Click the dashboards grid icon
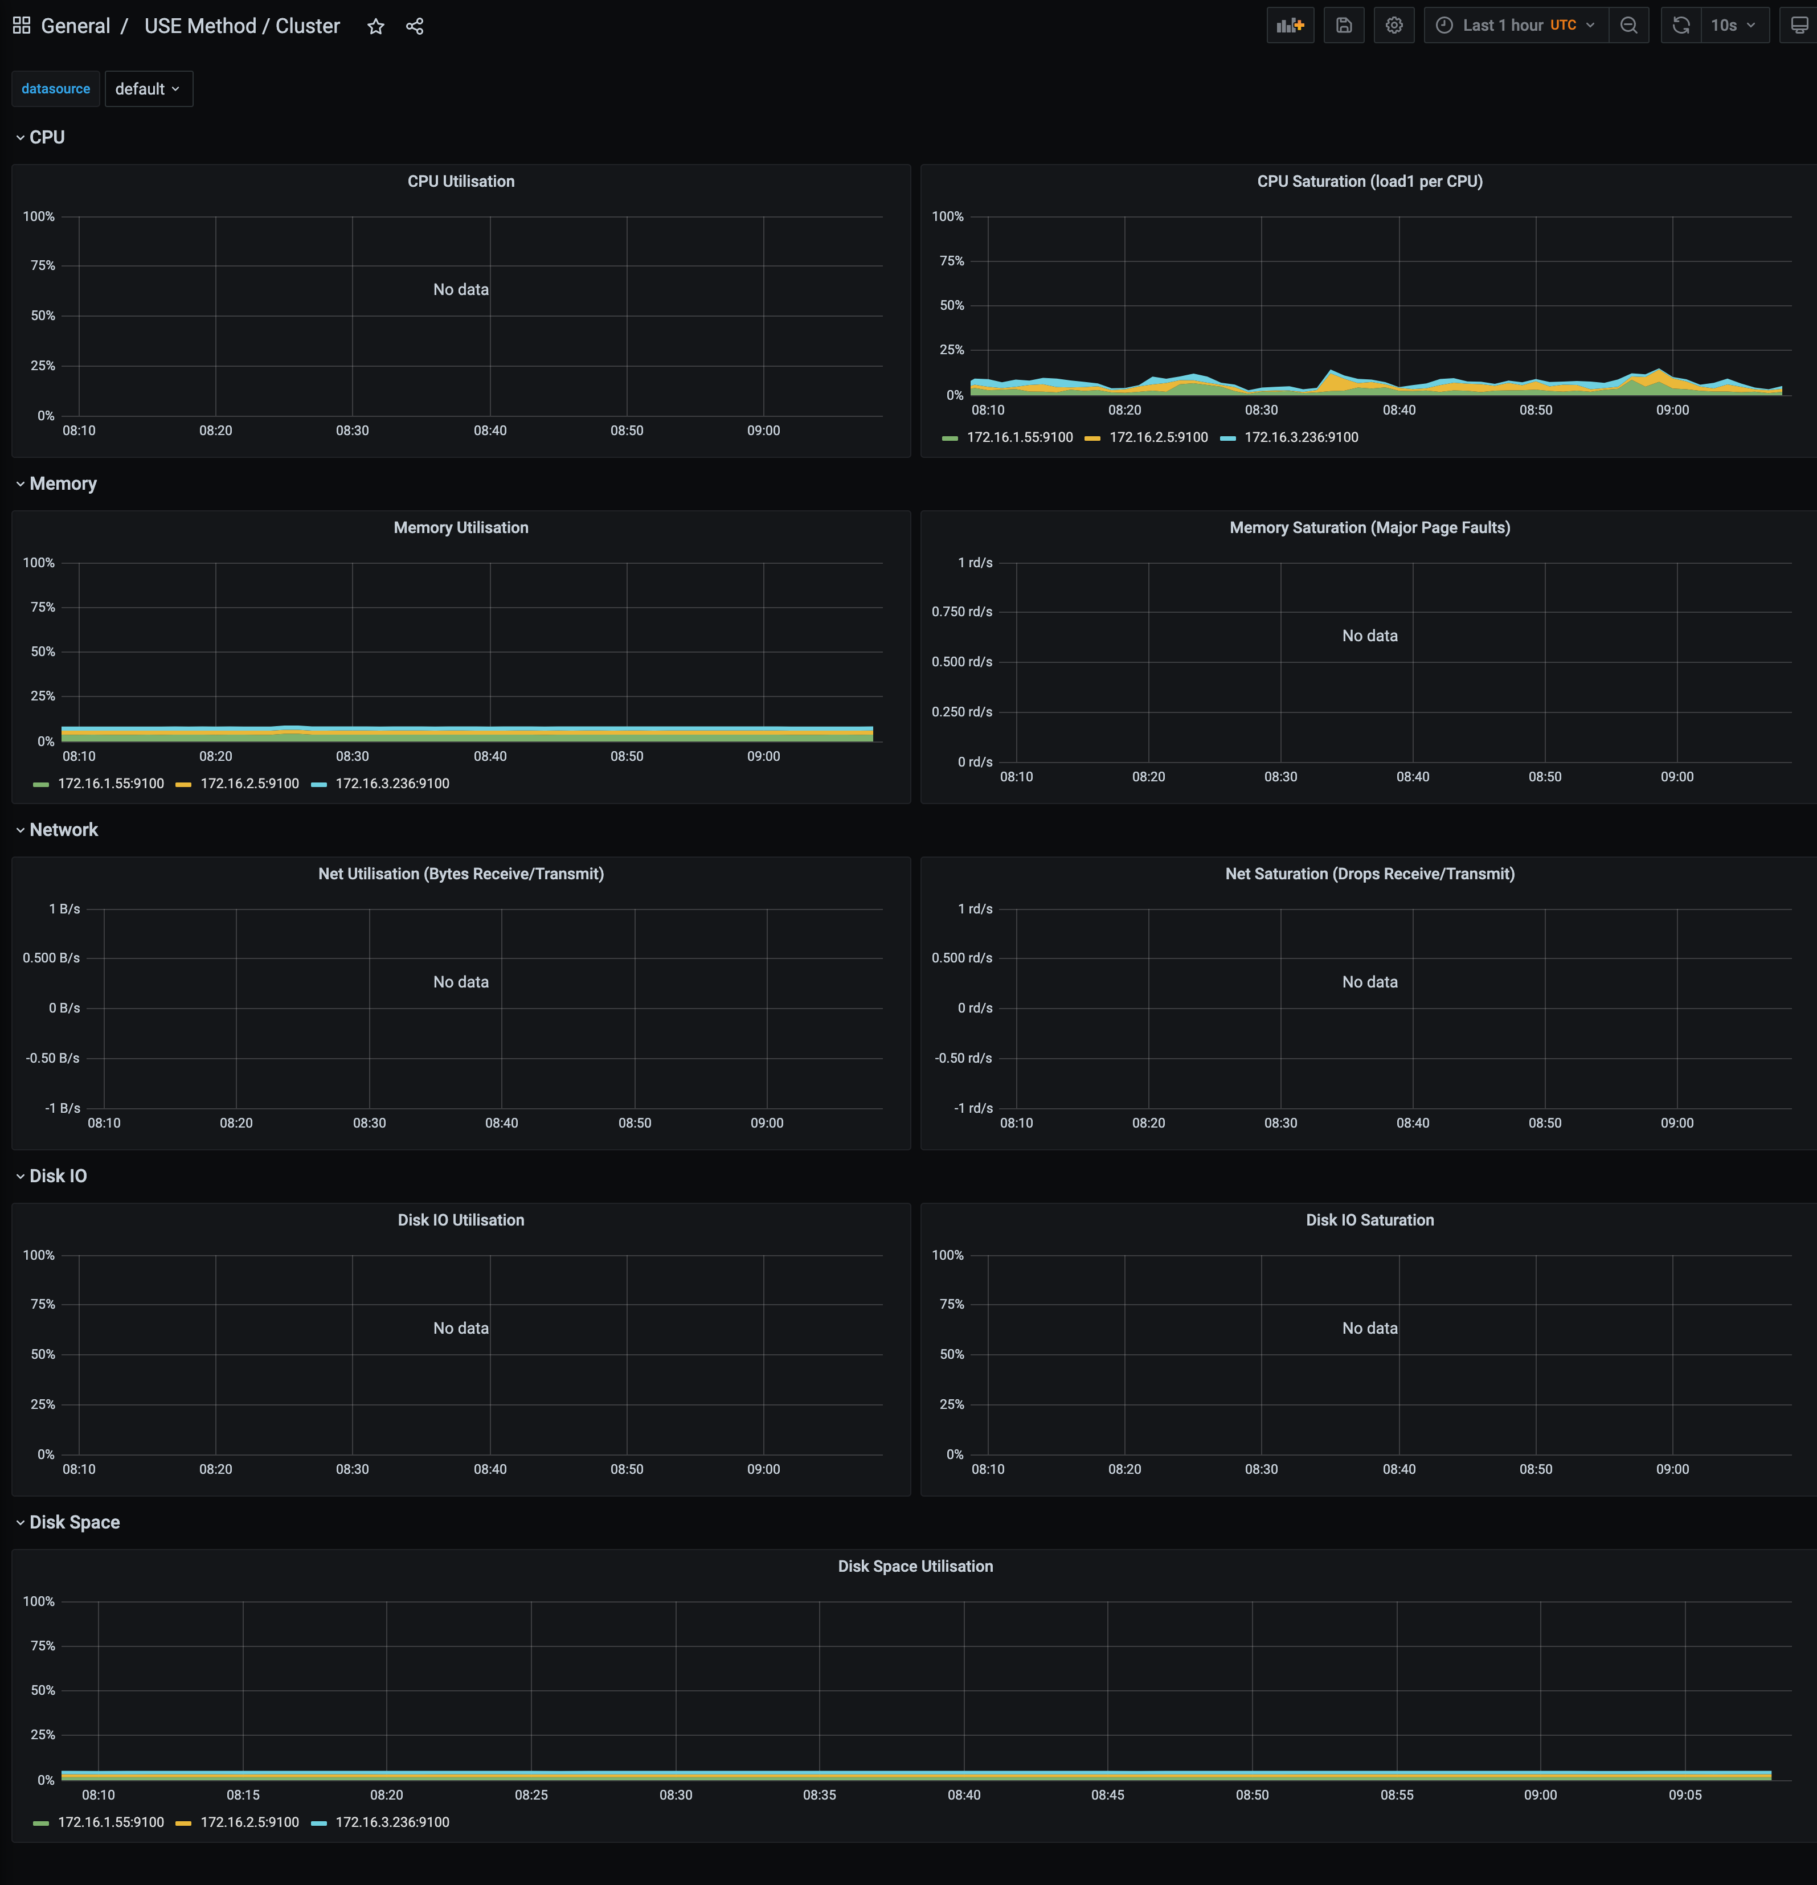Viewport: 1817px width, 1885px height. coord(21,26)
